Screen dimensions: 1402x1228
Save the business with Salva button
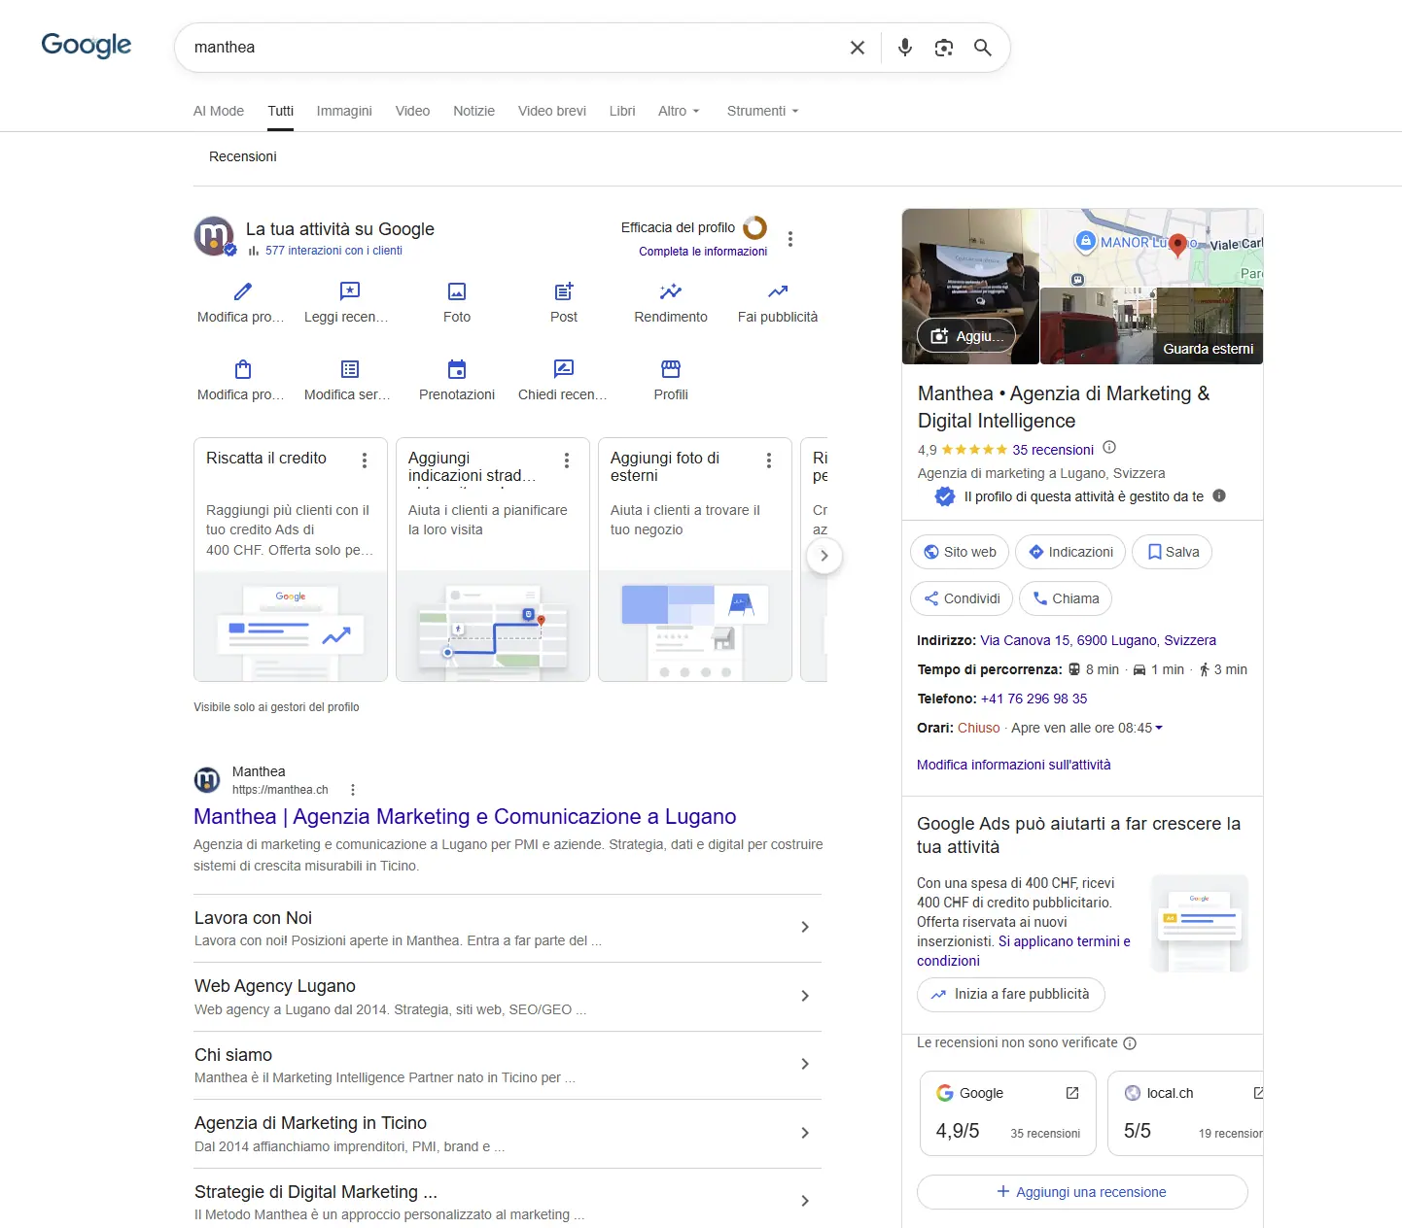point(1172,552)
